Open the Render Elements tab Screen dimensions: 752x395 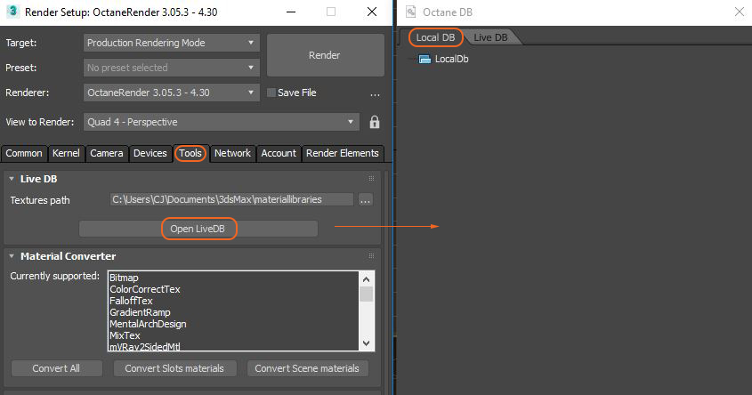coord(343,153)
